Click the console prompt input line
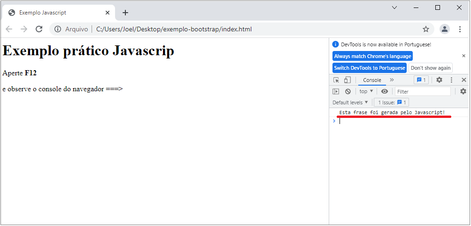471x226 pixels. pos(402,121)
